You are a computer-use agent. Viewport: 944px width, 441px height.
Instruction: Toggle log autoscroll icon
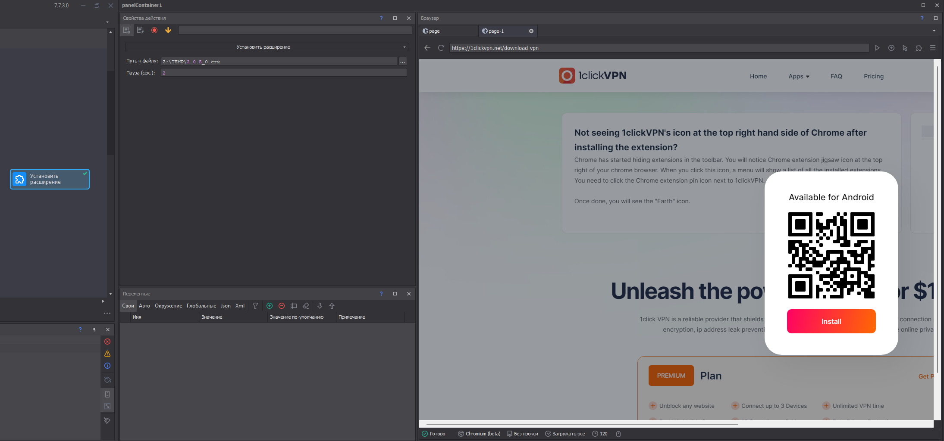tap(107, 394)
